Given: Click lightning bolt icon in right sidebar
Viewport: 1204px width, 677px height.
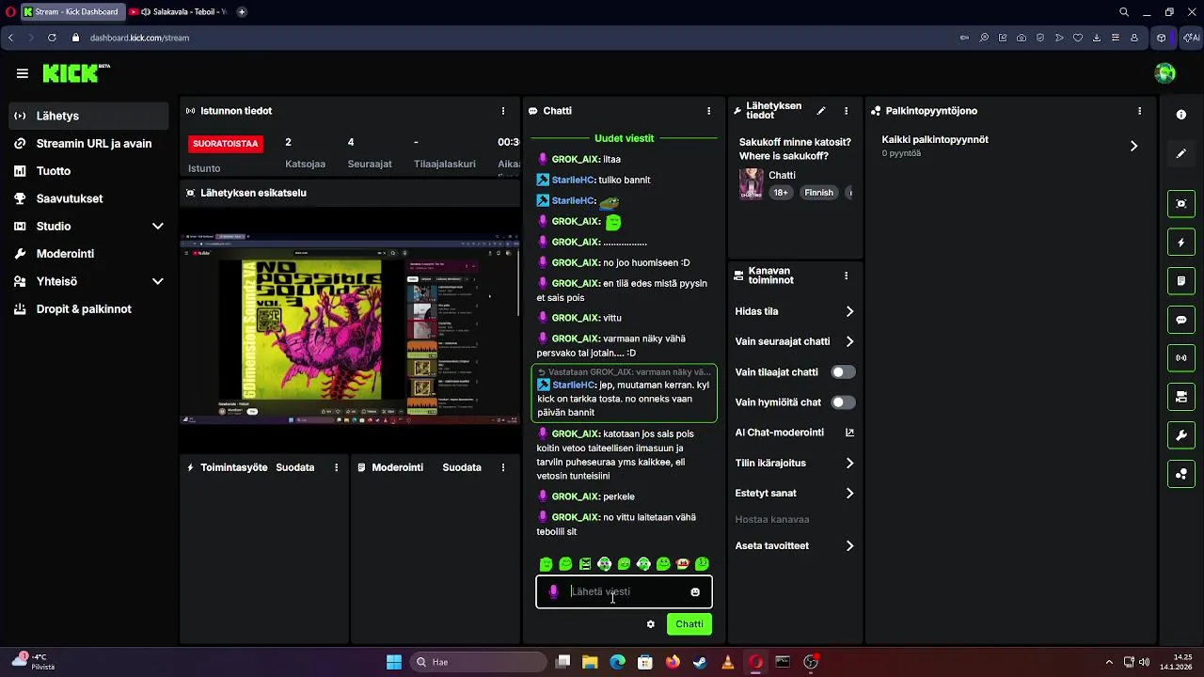Looking at the screenshot, I should [1181, 243].
